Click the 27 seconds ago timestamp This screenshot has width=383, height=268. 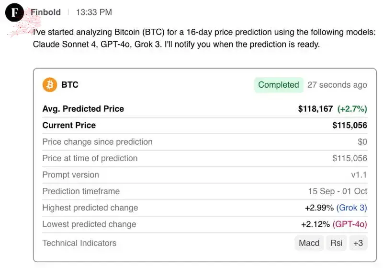337,85
